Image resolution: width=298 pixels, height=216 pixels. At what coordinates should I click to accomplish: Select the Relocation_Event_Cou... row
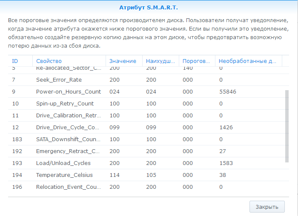pyautogui.click(x=68, y=187)
